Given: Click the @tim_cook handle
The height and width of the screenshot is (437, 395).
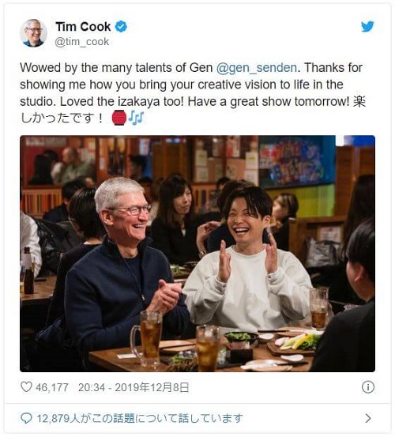Looking at the screenshot, I should pos(82,42).
